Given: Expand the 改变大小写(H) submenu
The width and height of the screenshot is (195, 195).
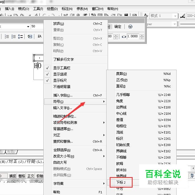Looking at the screenshot, I should pos(75,156).
